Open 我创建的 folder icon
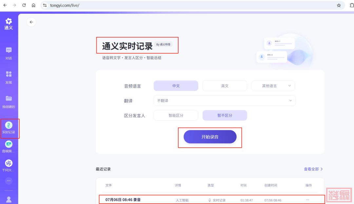 (x=9, y=98)
